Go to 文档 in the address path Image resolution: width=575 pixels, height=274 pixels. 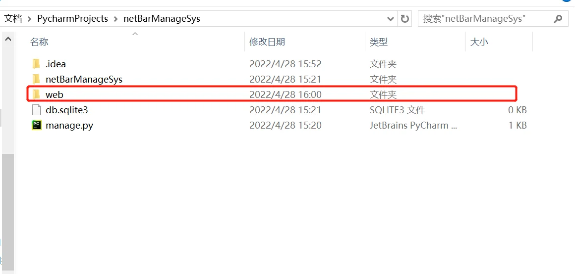(13, 19)
